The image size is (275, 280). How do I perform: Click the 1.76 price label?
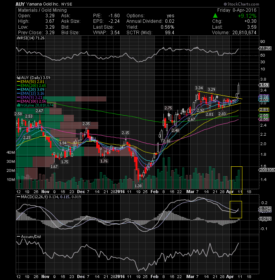coord(104,161)
